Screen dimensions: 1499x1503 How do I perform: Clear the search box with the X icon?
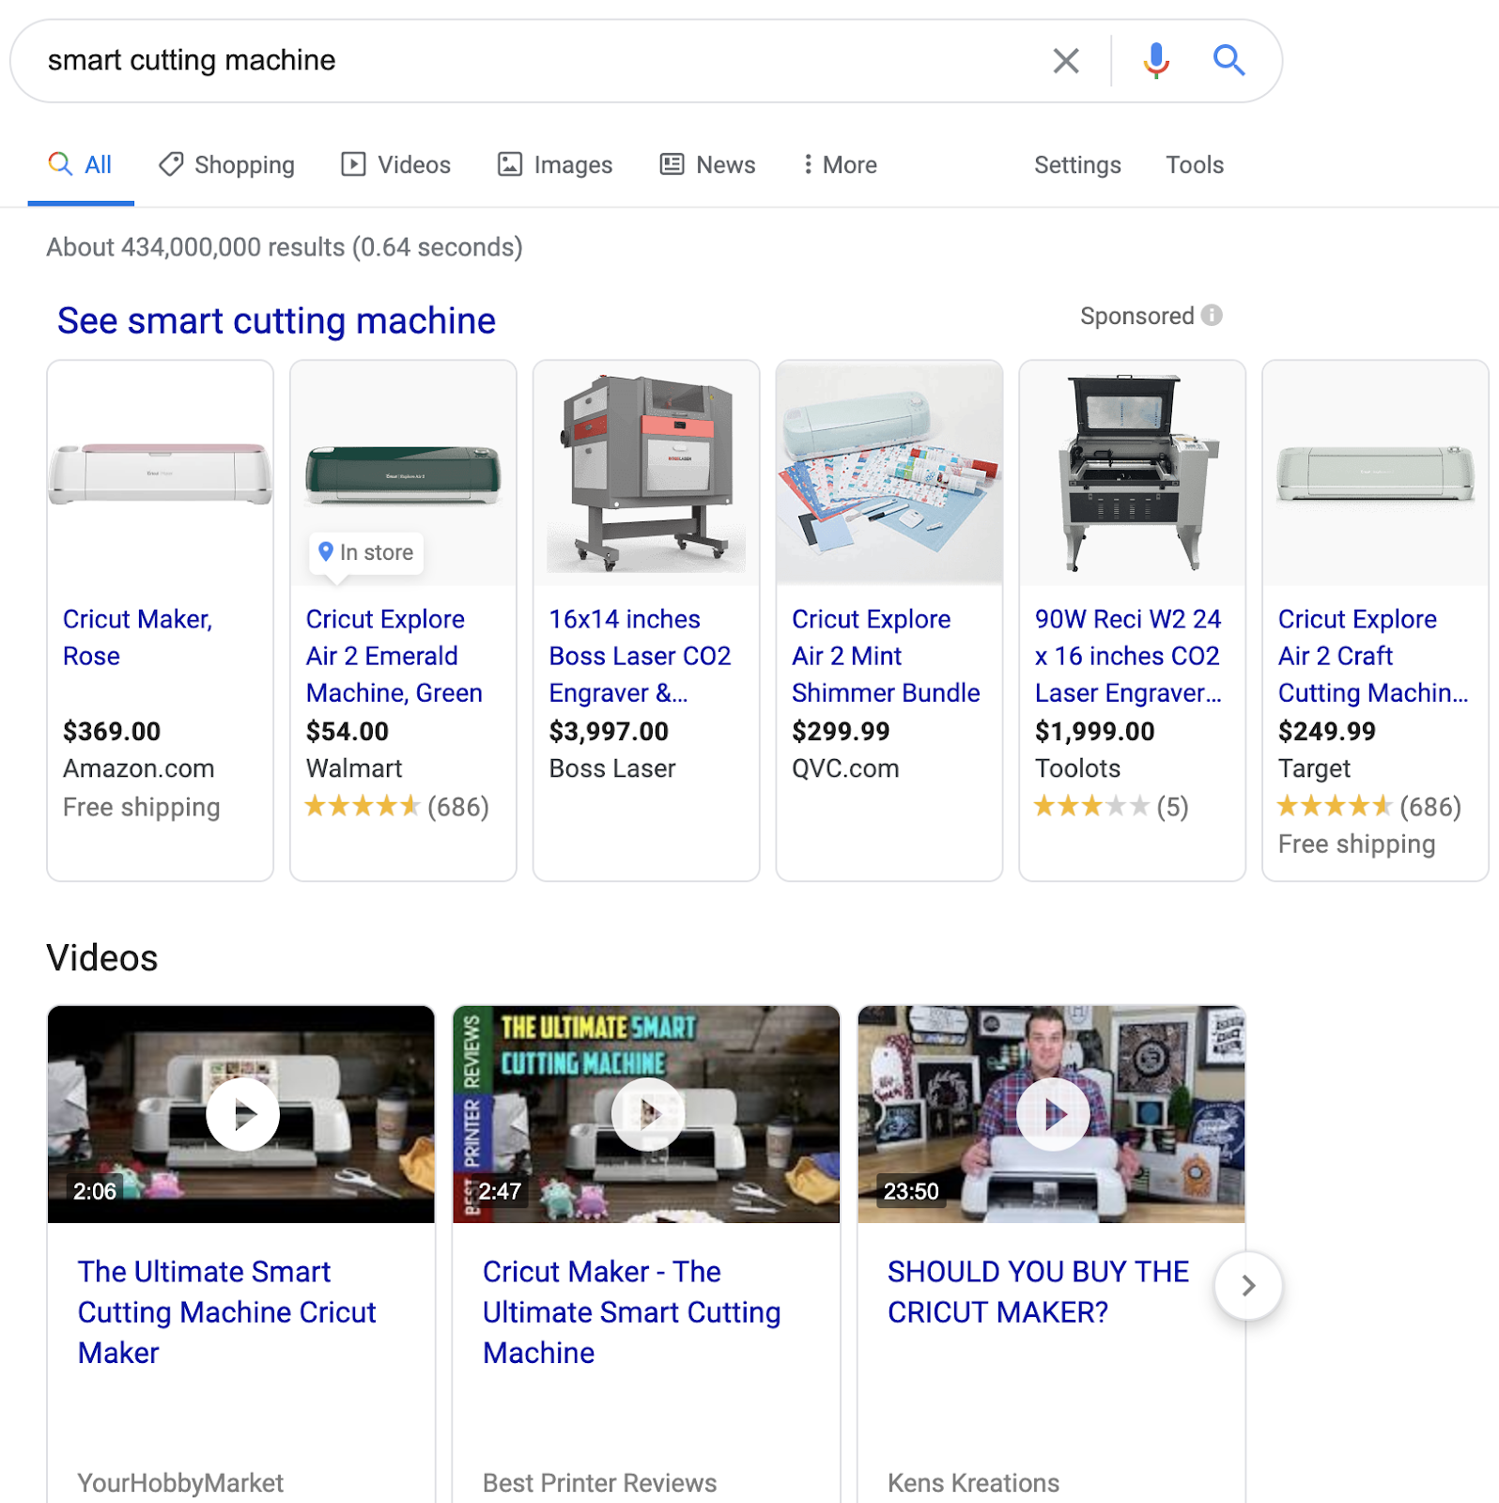[1066, 61]
